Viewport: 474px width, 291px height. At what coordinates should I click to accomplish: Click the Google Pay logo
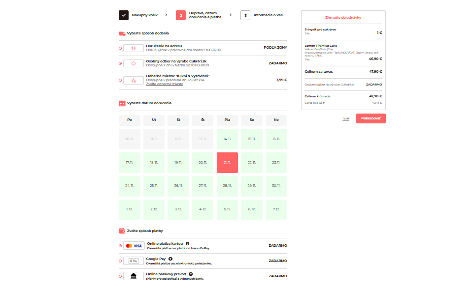[x=134, y=261]
